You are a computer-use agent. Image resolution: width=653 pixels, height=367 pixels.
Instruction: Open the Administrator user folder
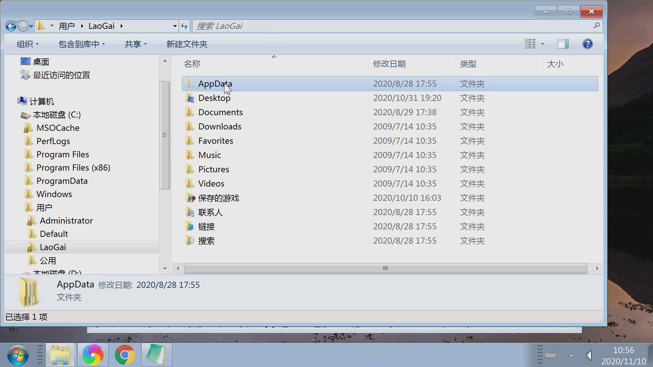tap(66, 220)
